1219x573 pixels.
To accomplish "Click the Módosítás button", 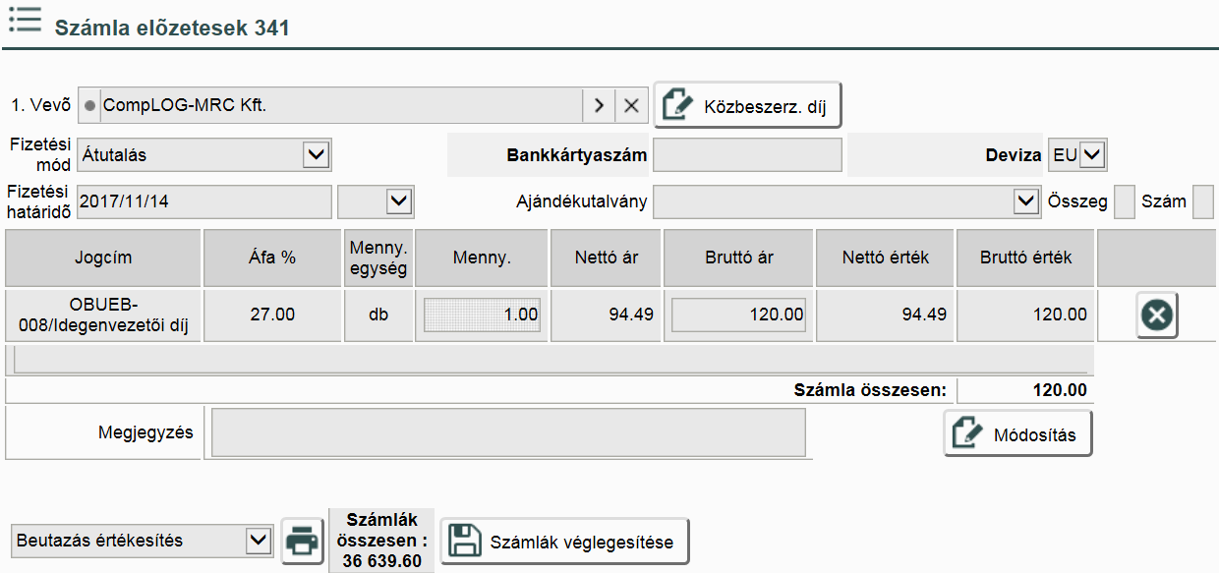I will pos(1017,434).
